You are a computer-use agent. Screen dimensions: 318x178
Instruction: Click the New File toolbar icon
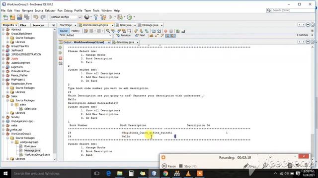pyautogui.click(x=5, y=17)
